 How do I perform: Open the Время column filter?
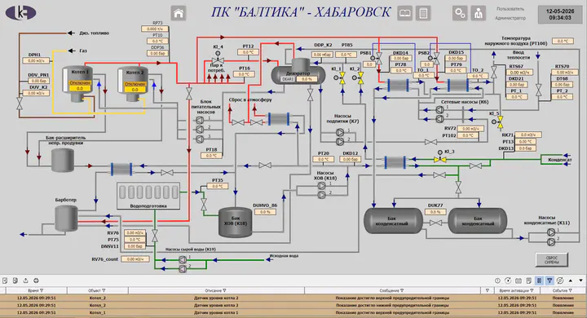click(x=42, y=290)
